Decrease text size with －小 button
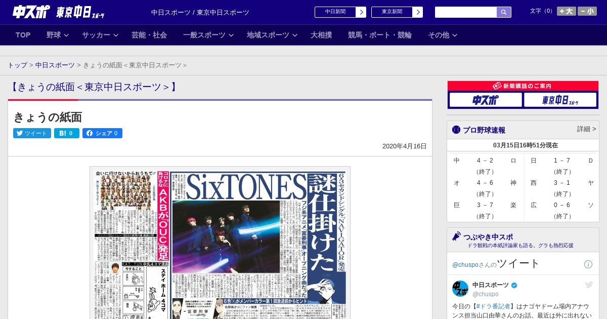 587,11
